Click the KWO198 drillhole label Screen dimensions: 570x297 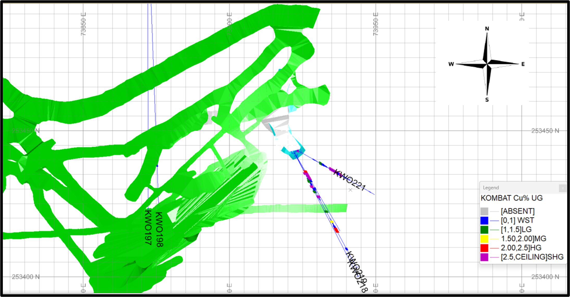[x=159, y=229]
